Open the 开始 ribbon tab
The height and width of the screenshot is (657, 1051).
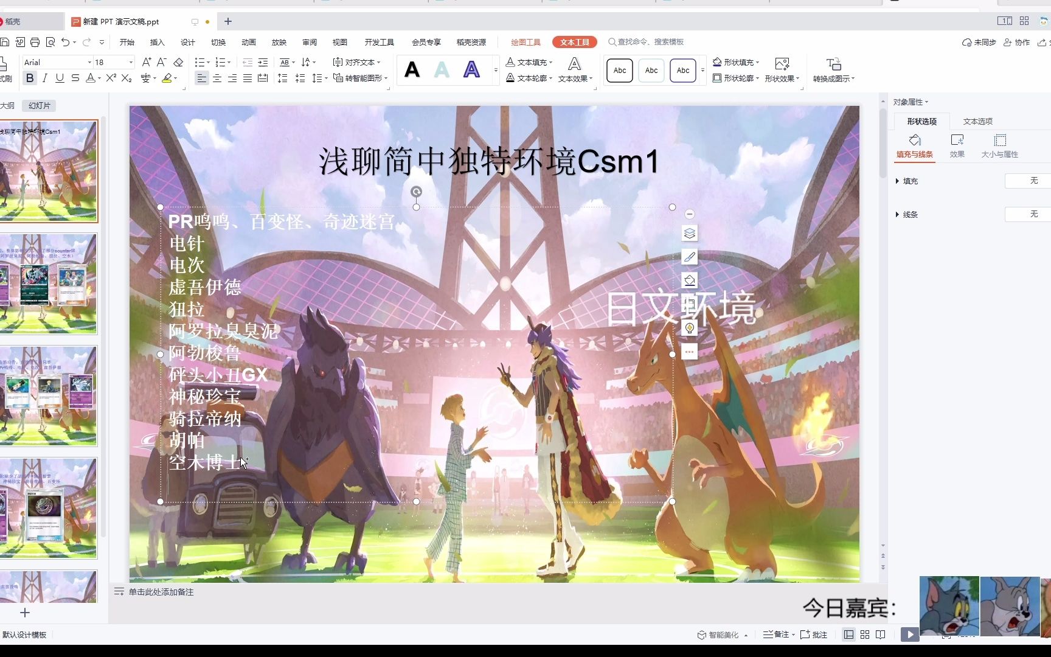[127, 42]
